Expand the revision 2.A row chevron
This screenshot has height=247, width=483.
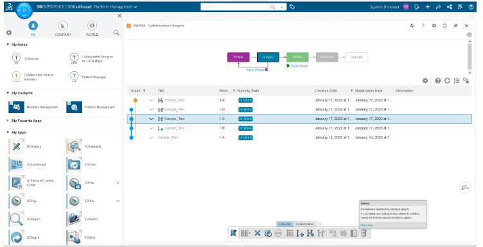(x=151, y=100)
